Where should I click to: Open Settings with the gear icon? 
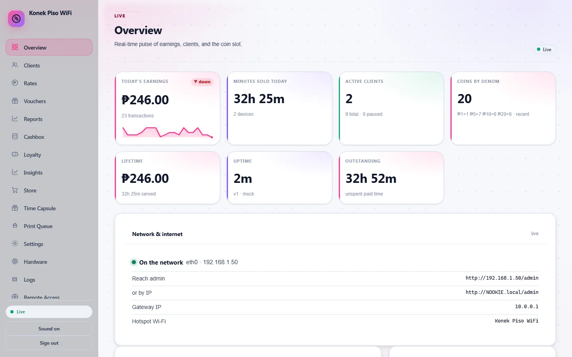15,244
